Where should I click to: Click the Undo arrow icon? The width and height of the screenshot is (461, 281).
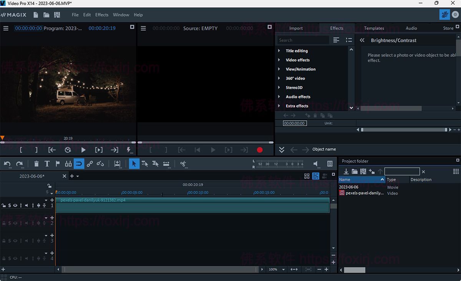tap(7, 164)
